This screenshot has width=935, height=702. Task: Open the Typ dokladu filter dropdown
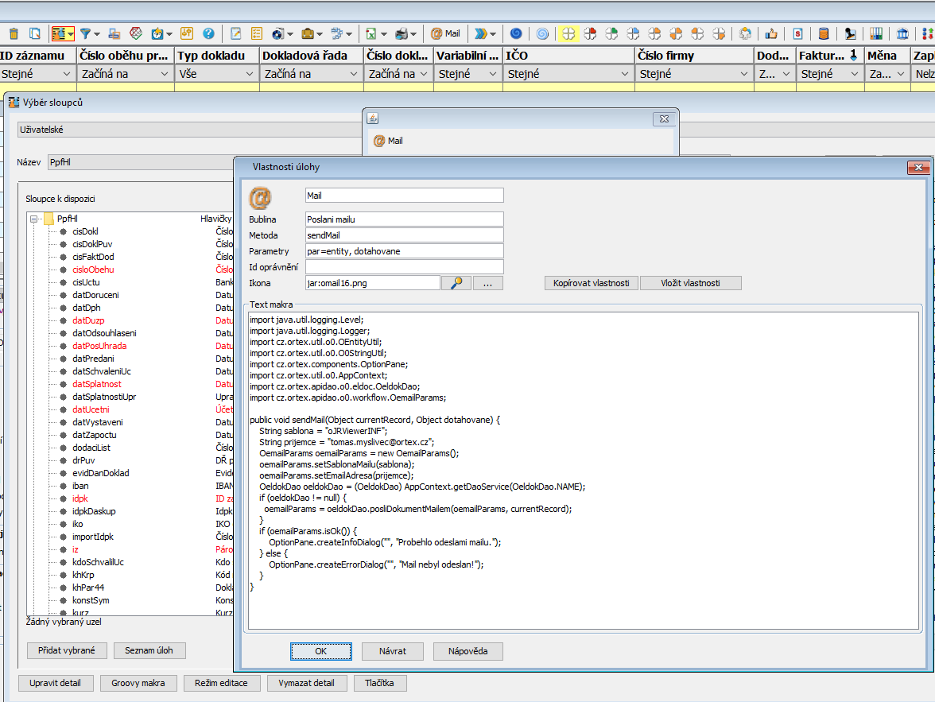251,74
